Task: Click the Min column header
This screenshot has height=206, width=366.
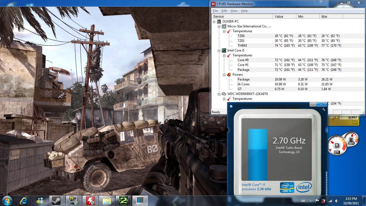Action: click(x=308, y=16)
